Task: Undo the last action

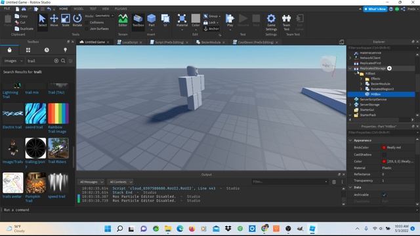Action: click(x=49, y=9)
